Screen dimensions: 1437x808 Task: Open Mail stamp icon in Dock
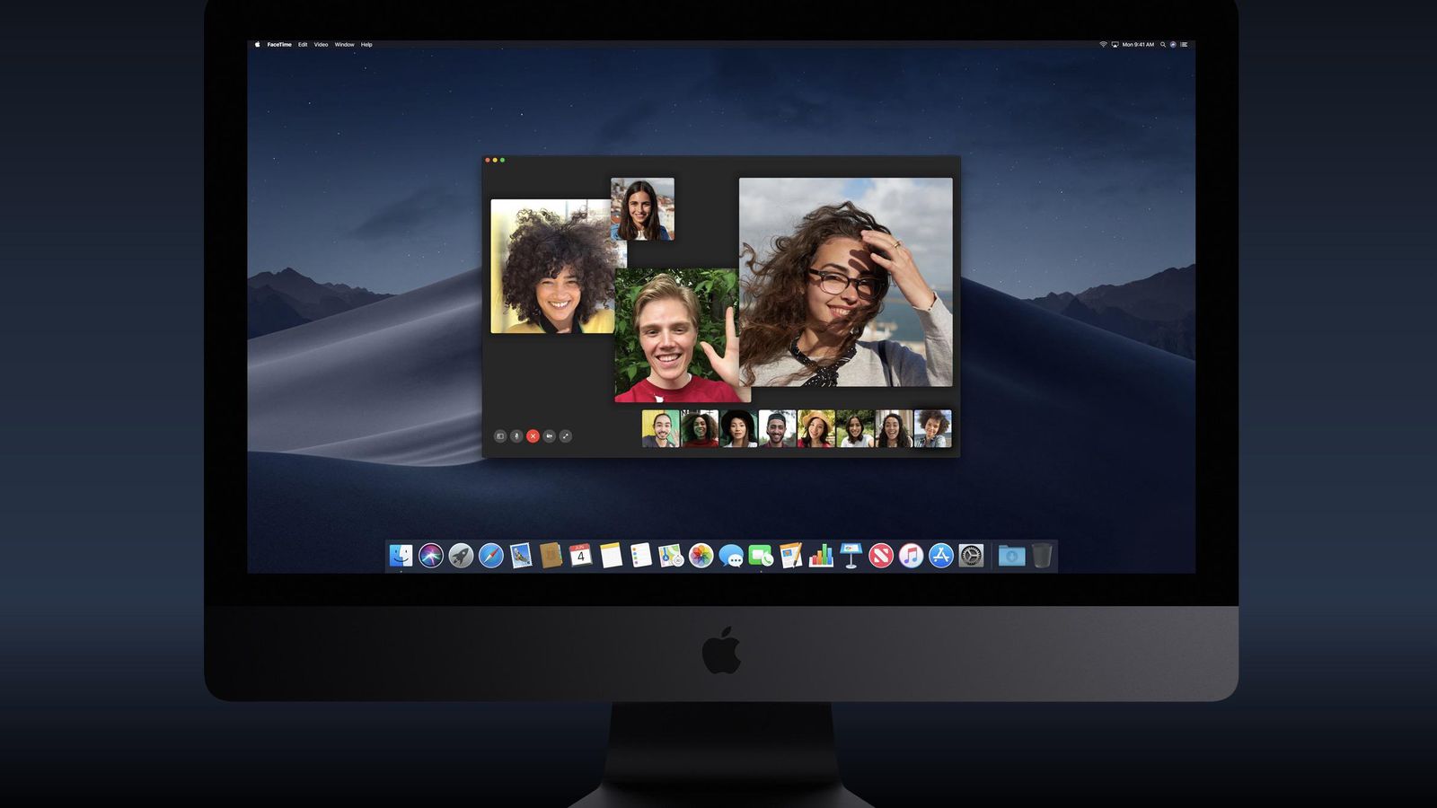click(521, 556)
